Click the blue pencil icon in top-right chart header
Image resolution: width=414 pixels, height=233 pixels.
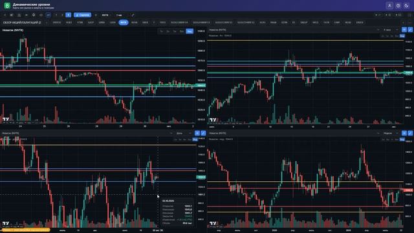410,30
